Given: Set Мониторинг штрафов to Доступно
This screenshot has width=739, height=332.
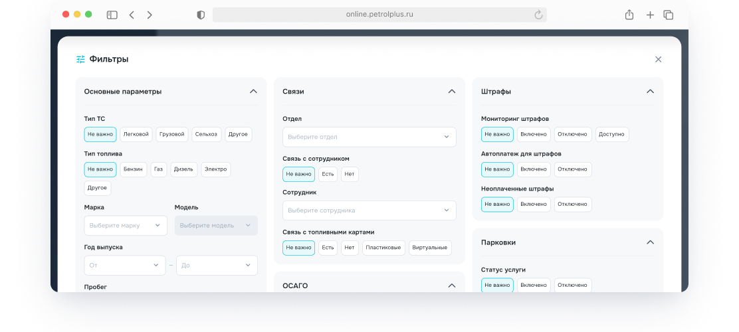Looking at the screenshot, I should pyautogui.click(x=611, y=134).
